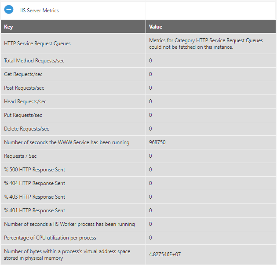277x265 pixels.
Task: Select the Head Requests/sec entry
Action: click(x=25, y=102)
